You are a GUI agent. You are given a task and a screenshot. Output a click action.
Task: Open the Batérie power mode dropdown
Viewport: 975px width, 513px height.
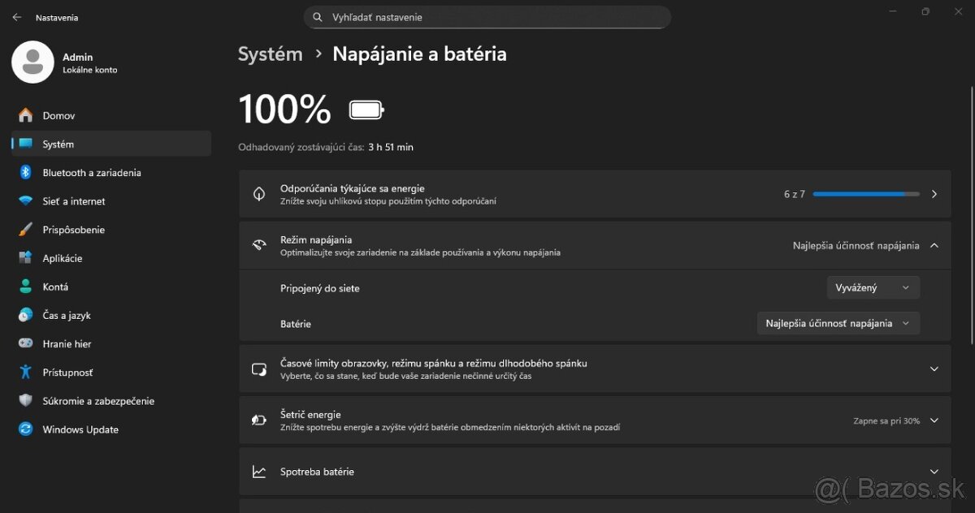838,323
